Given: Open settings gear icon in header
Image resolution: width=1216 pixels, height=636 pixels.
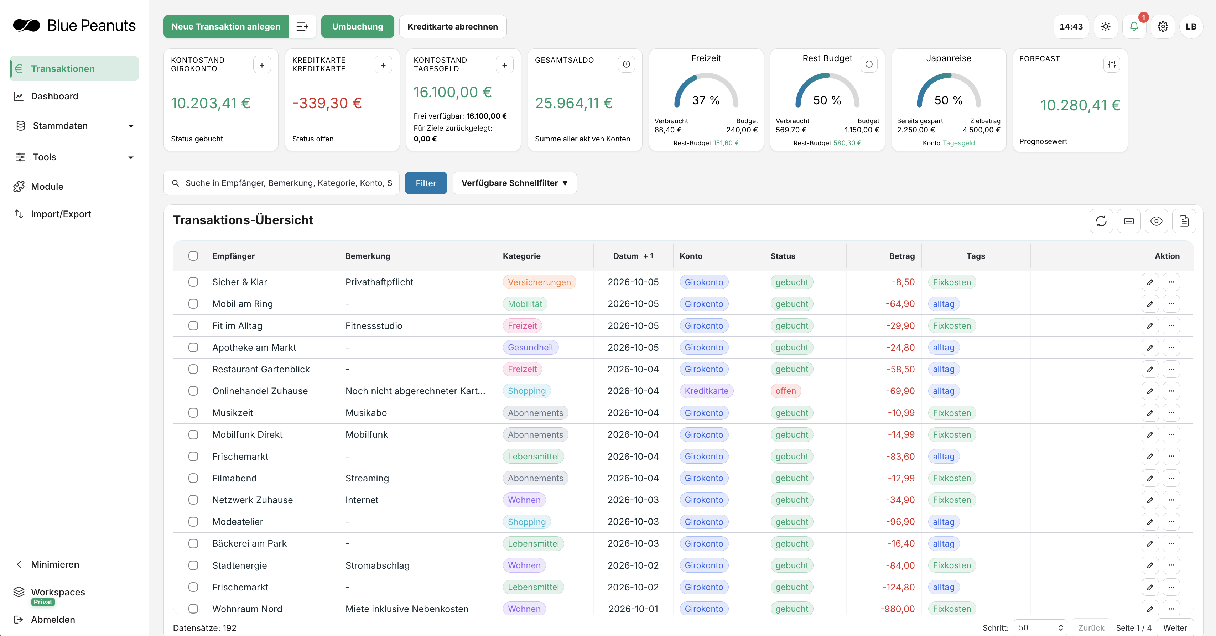Looking at the screenshot, I should click(x=1163, y=26).
